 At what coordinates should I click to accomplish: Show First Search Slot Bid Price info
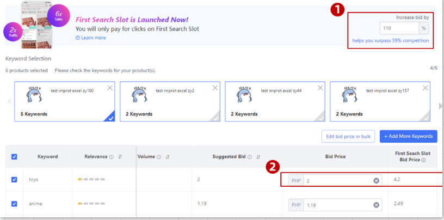pyautogui.click(x=423, y=161)
